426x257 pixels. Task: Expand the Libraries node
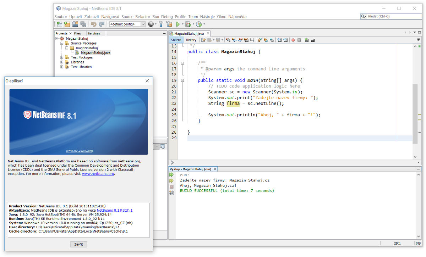(x=62, y=62)
